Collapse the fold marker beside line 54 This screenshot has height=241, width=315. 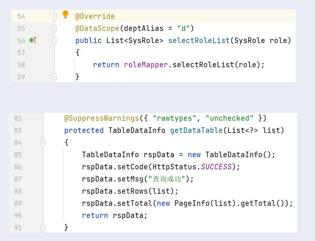54,17
